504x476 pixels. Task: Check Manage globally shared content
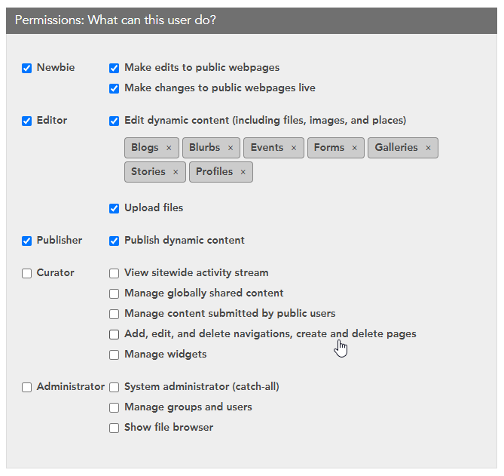[x=114, y=294]
